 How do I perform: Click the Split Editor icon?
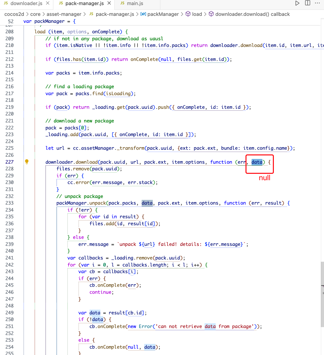(307, 3)
